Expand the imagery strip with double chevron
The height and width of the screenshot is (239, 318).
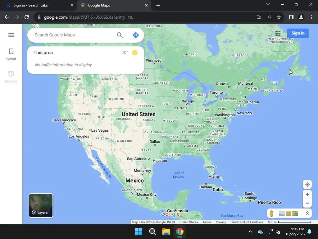point(307,213)
